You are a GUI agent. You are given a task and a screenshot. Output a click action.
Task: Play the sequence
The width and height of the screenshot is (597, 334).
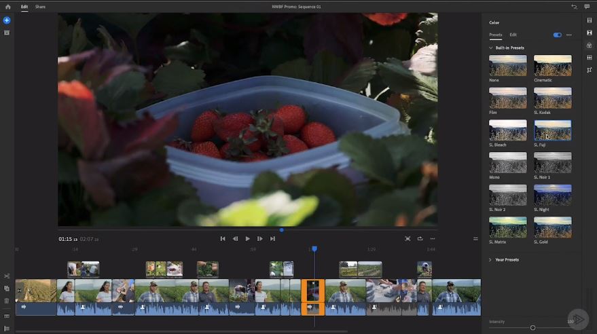coord(247,238)
